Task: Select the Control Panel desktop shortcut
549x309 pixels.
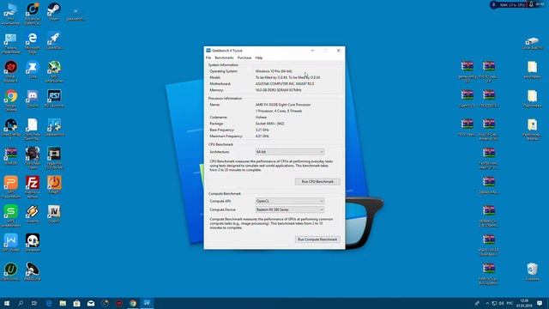Action: tap(10, 43)
